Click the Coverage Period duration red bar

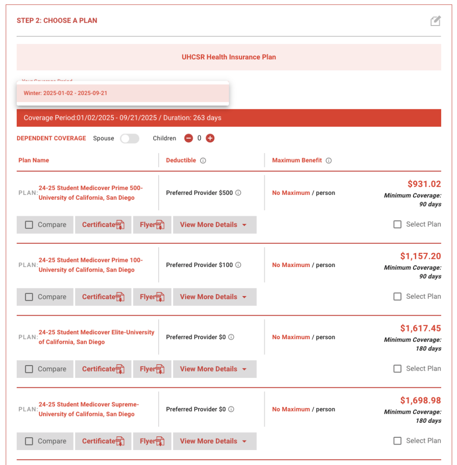[229, 118]
